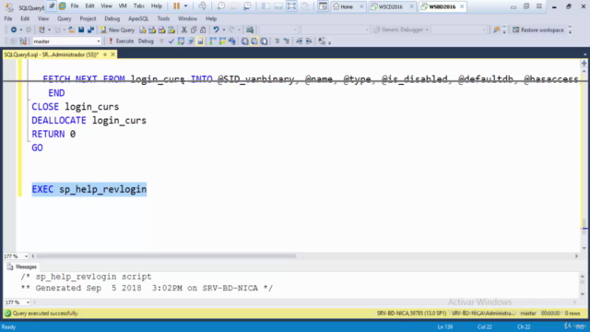Parse the query with checkmark icon
This screenshot has width=590, height=332.
point(171,41)
